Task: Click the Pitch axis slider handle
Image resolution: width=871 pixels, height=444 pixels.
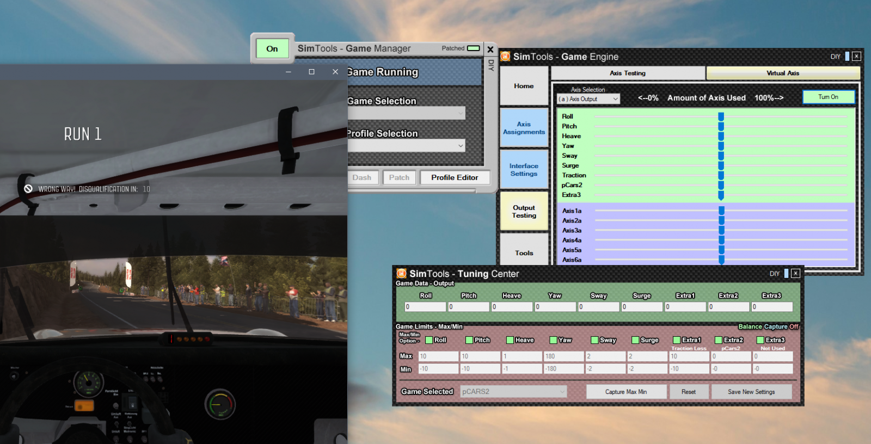Action: [721, 126]
